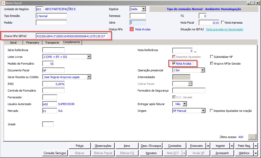Open the Histórico dropdown arrow

click(x=256, y=153)
